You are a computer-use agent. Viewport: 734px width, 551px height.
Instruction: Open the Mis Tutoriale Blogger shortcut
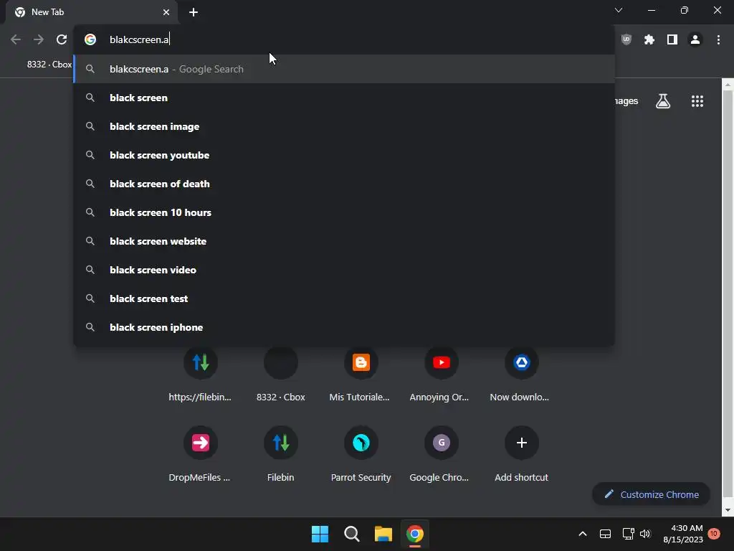point(361,374)
